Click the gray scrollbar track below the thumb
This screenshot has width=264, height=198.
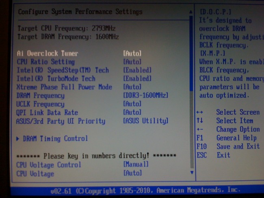click(192, 129)
